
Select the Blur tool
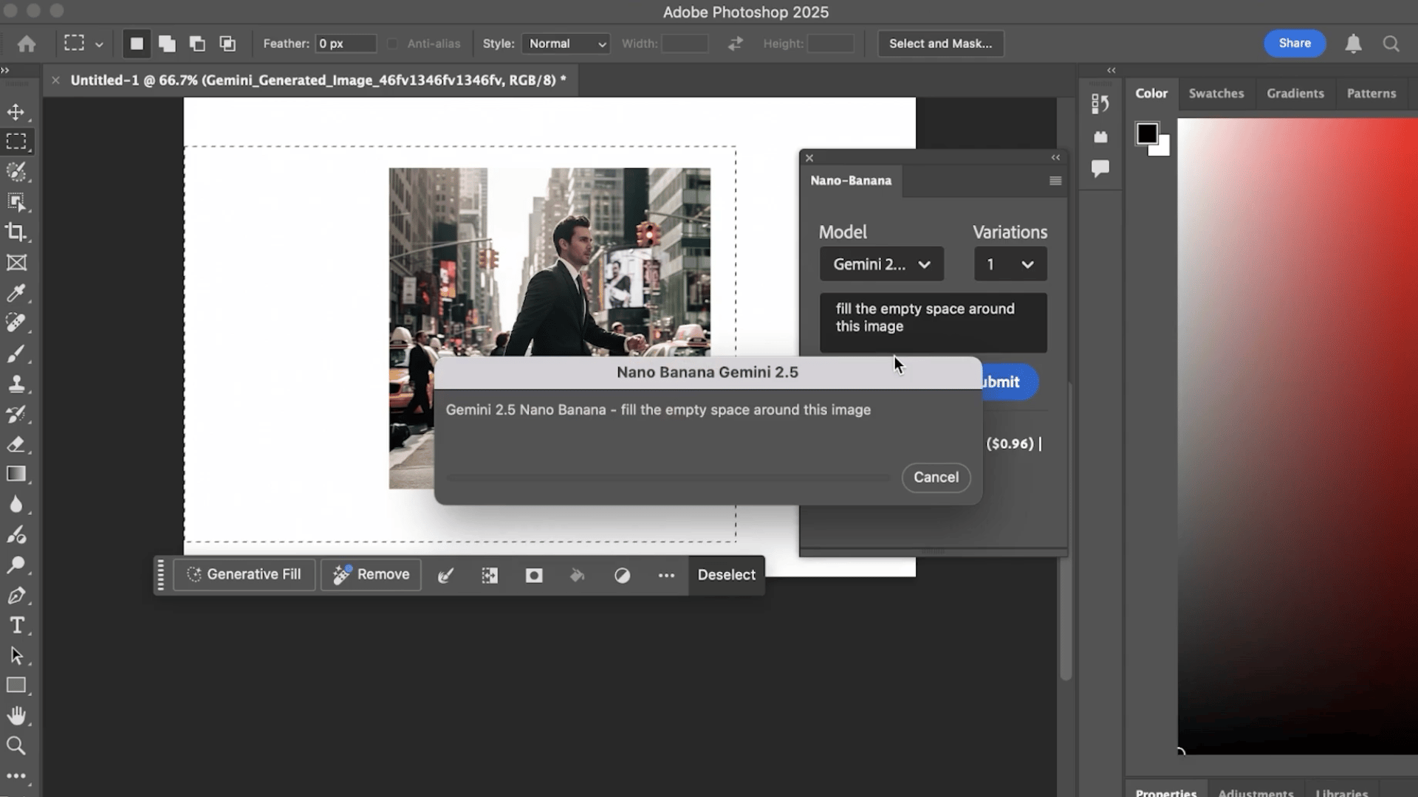coord(16,505)
